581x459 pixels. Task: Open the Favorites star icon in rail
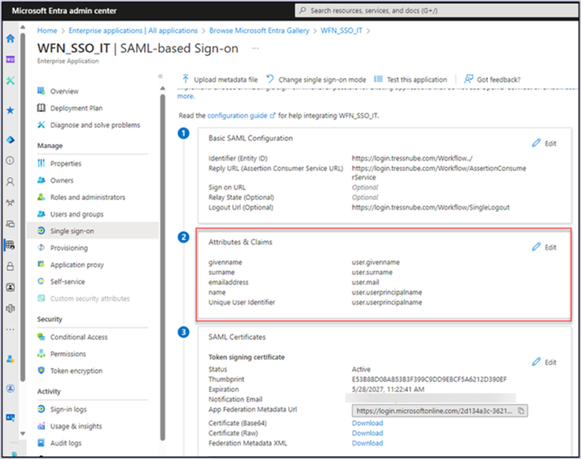click(11, 110)
